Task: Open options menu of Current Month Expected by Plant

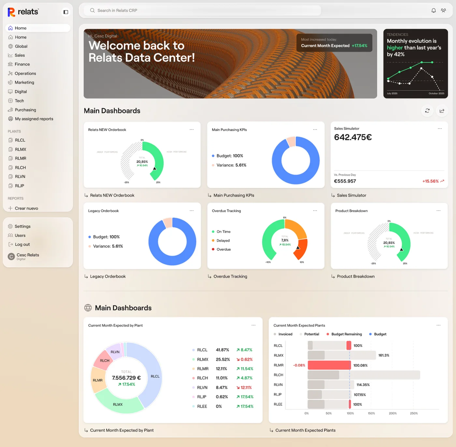Action: pyautogui.click(x=253, y=325)
